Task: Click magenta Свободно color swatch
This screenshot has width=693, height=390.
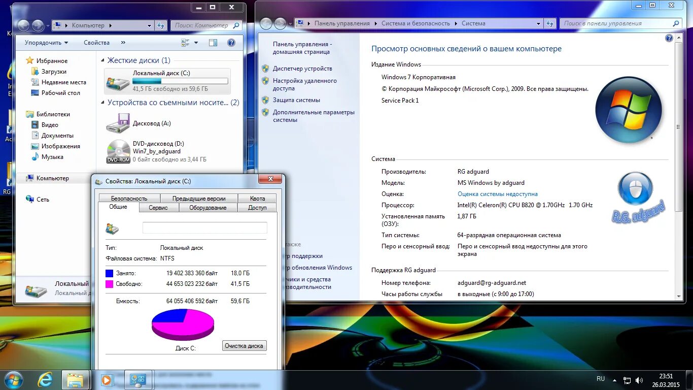Action: point(109,284)
